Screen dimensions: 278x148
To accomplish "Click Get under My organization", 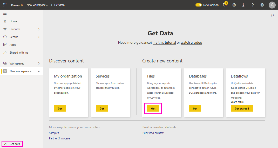I will click(x=60, y=108).
